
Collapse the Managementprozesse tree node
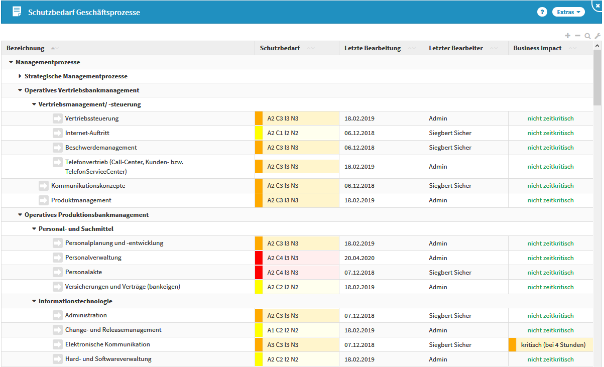tap(11, 62)
